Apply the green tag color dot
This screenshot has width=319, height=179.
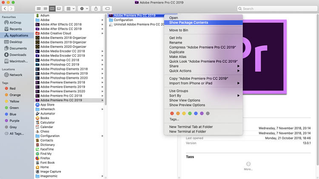190,113
